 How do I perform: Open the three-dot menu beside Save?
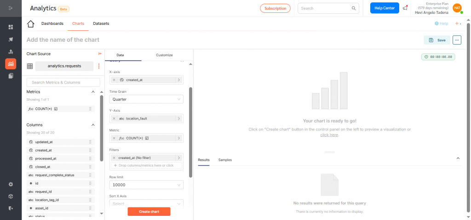tap(456, 40)
